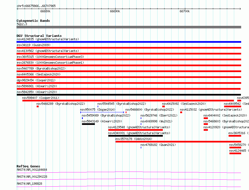Select nsv5467789 (ByrskaBishop2022) label

pyautogui.click(x=41, y=68)
